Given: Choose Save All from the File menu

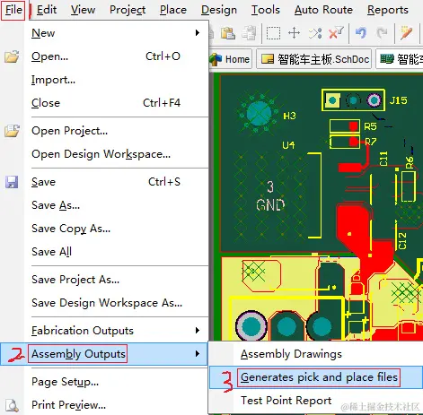Looking at the screenshot, I should (x=116, y=252).
